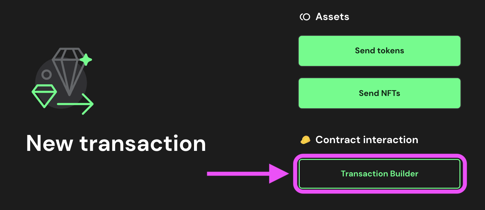Click the green sparkle star icon

tap(86, 60)
